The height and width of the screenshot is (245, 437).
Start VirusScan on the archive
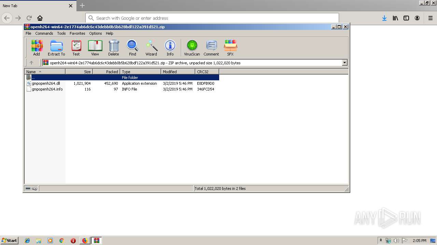click(x=192, y=48)
